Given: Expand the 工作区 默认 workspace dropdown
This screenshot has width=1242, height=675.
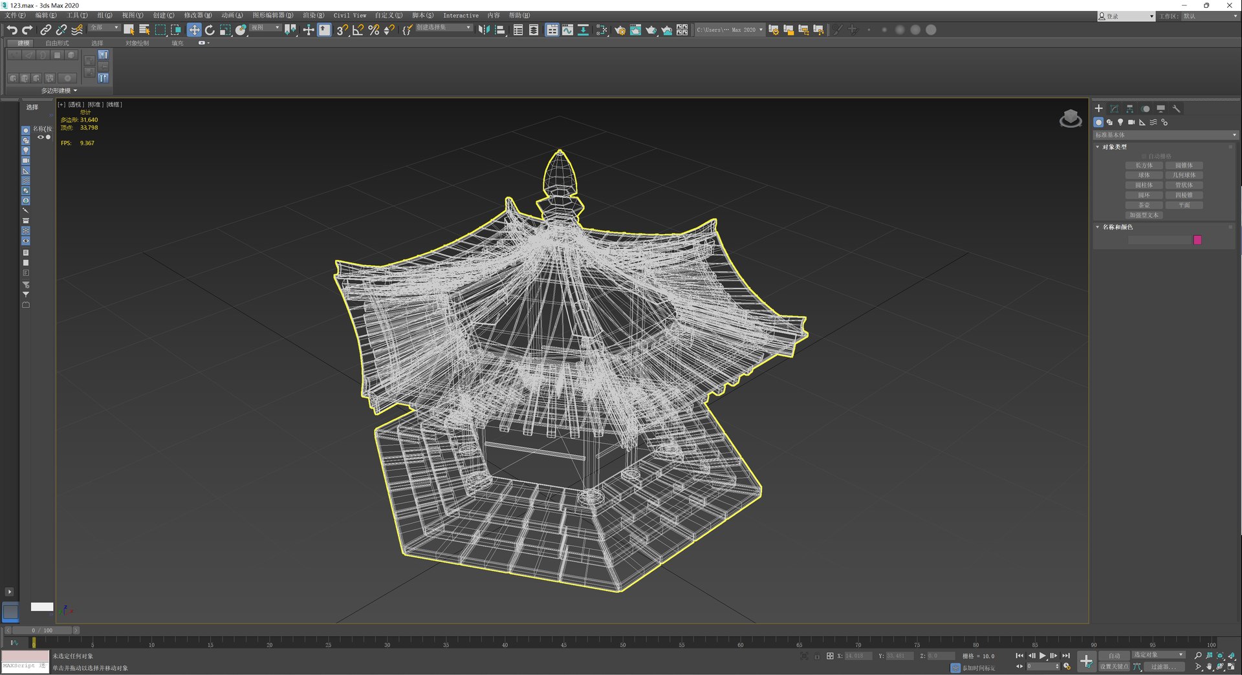Looking at the screenshot, I should pos(1210,16).
